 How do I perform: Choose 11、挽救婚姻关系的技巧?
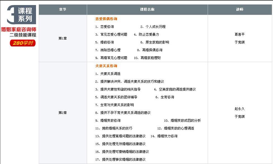click(x=114, y=129)
